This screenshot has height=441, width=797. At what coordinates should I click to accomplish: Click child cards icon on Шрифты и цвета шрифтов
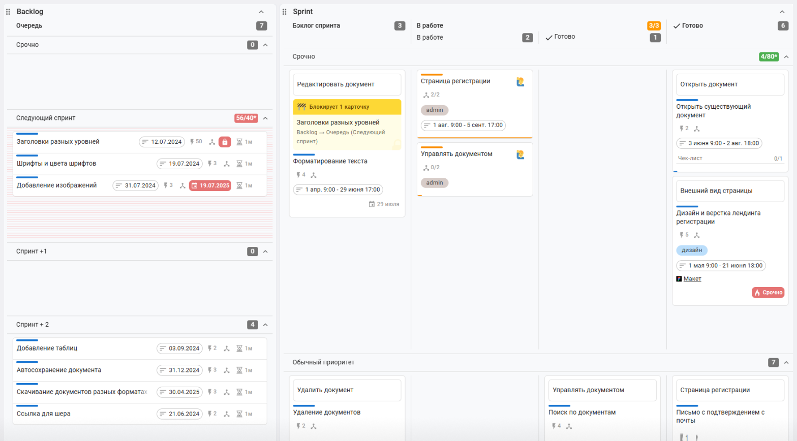227,164
